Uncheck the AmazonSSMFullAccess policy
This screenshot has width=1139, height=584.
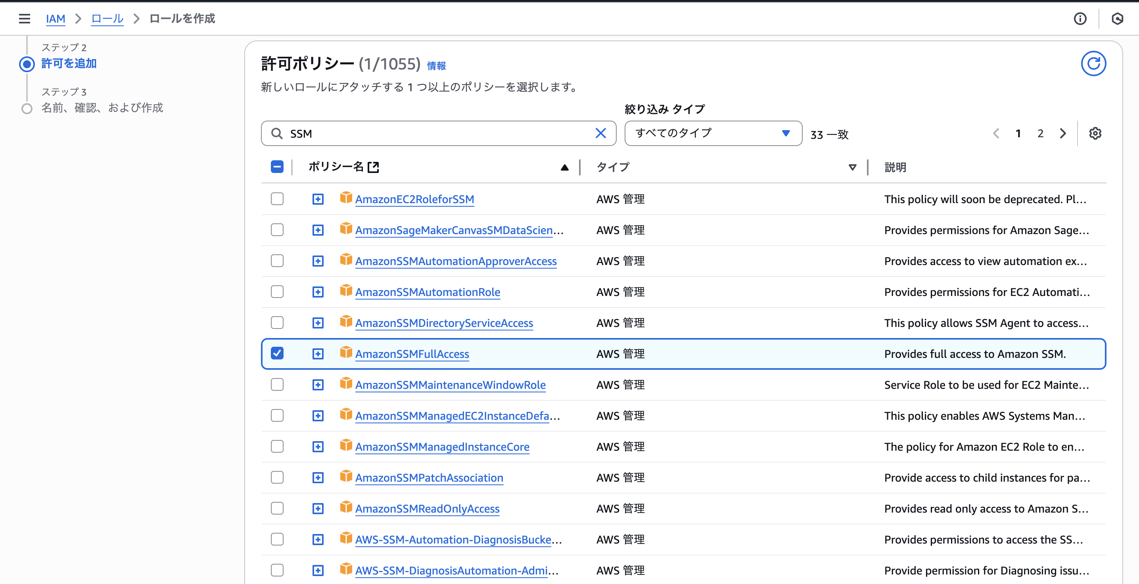click(277, 353)
